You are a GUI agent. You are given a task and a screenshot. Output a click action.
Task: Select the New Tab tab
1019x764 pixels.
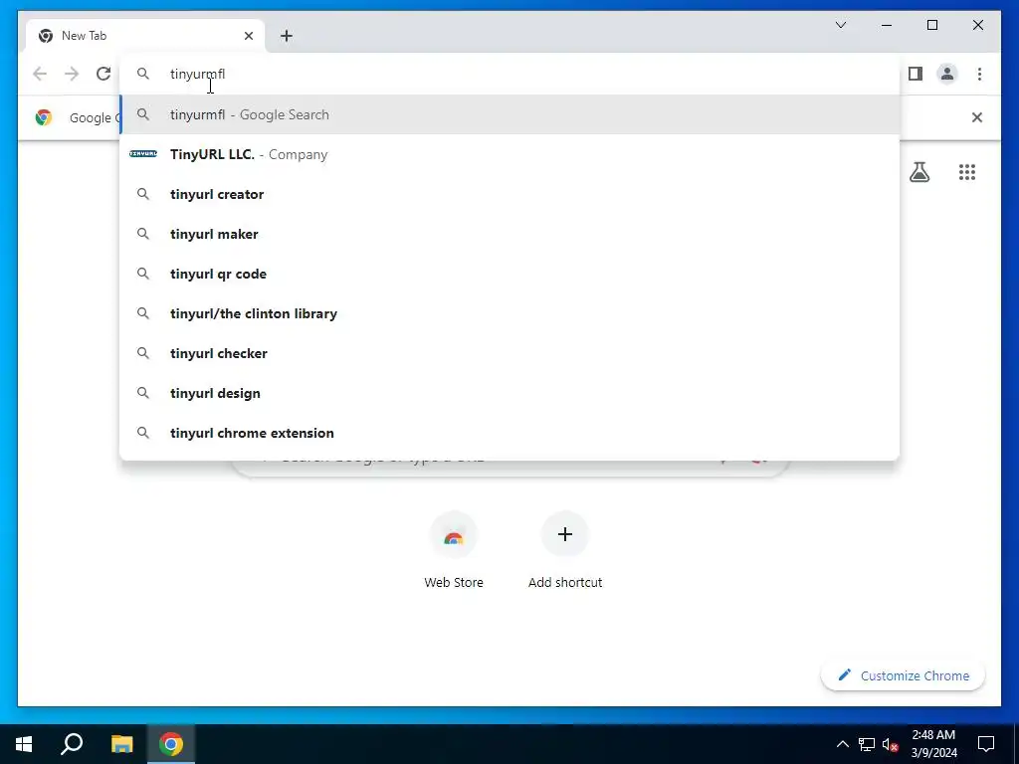[x=145, y=36]
